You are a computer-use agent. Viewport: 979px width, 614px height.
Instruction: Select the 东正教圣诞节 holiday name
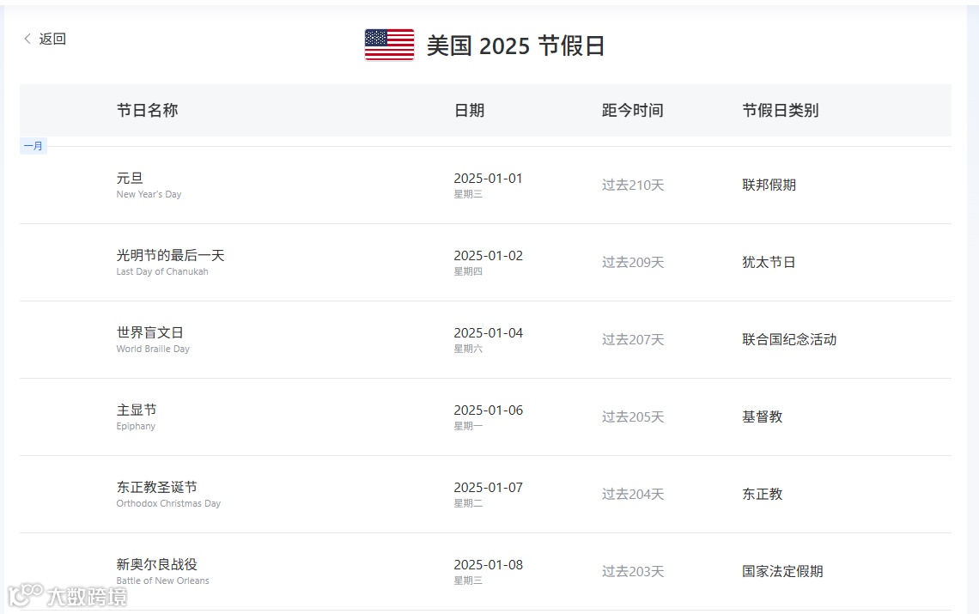point(156,487)
